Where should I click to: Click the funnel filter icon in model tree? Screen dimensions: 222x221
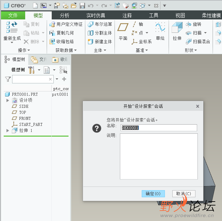8,79
